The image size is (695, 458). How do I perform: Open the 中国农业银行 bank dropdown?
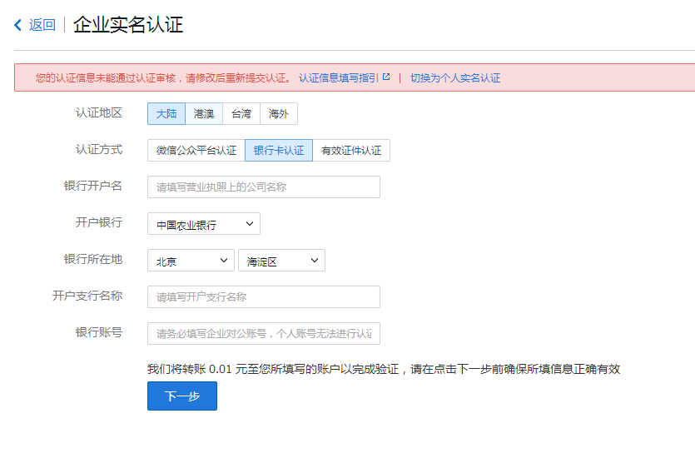(204, 224)
